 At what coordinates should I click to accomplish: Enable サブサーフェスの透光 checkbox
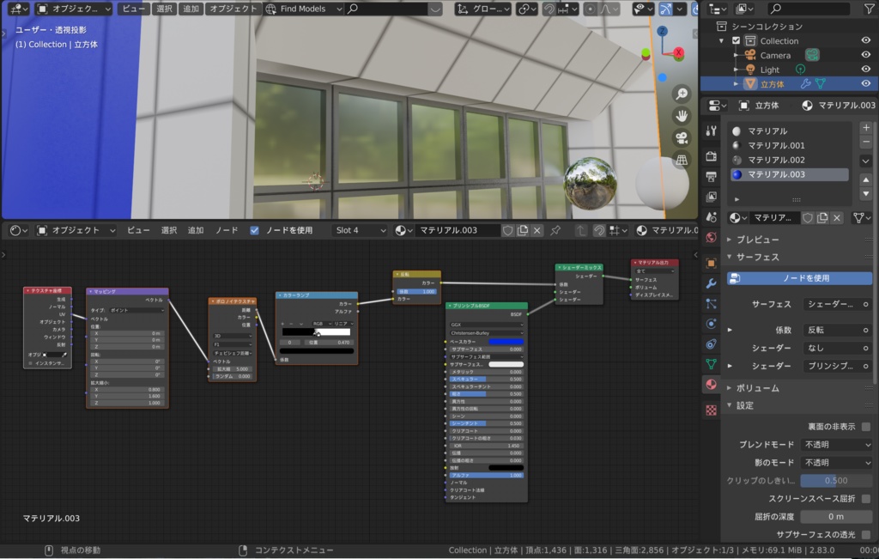coord(865,534)
